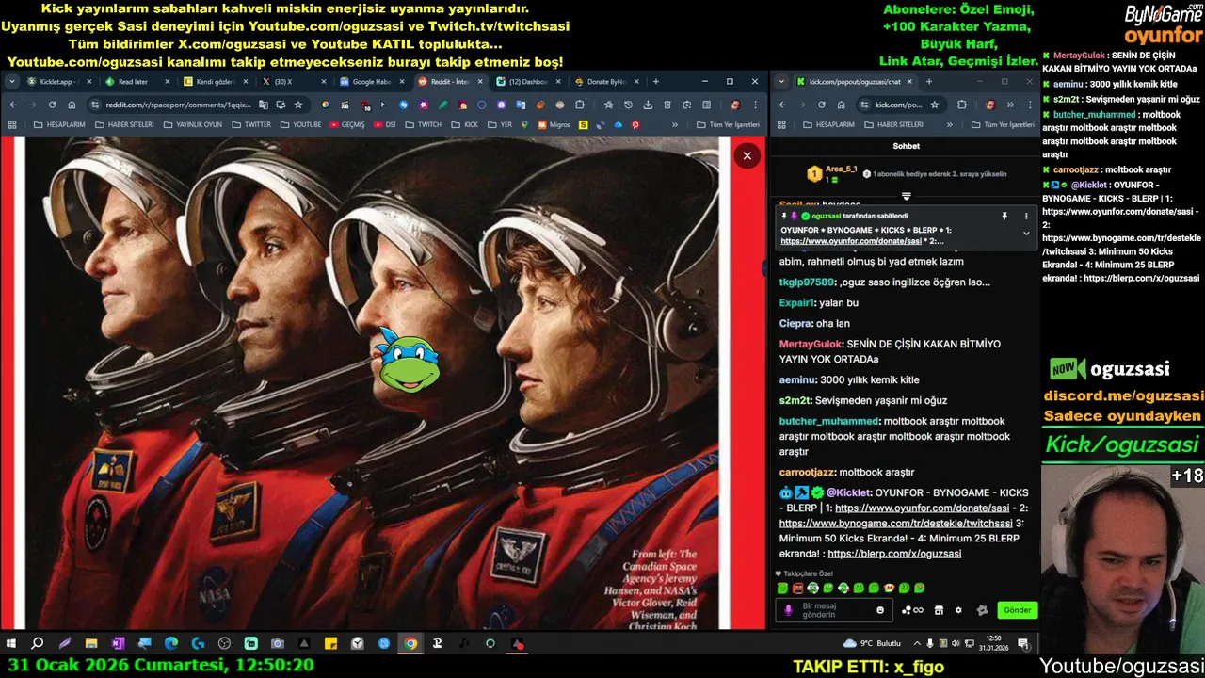Unpin the pinned oguzsasi message

1004,216
